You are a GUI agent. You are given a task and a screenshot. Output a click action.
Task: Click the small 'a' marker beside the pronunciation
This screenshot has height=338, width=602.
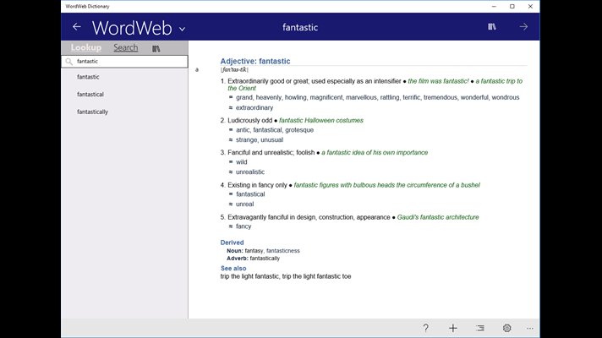point(197,70)
